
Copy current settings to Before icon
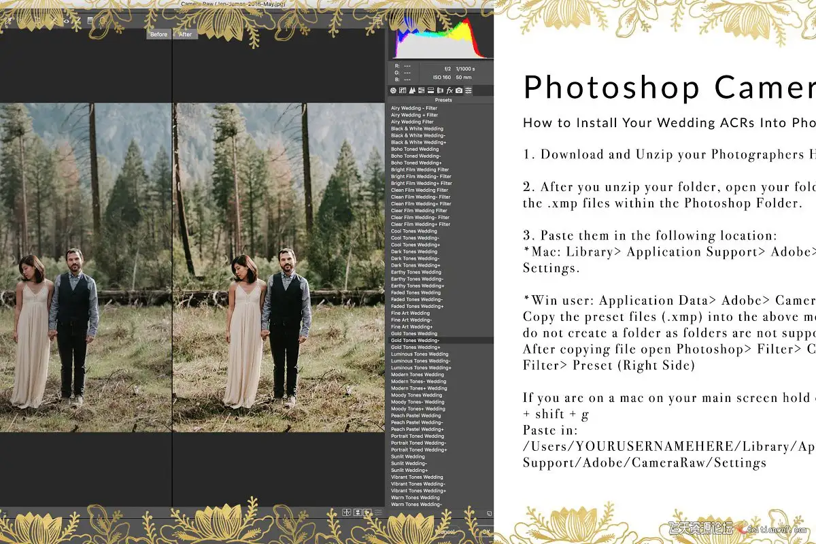[367, 513]
